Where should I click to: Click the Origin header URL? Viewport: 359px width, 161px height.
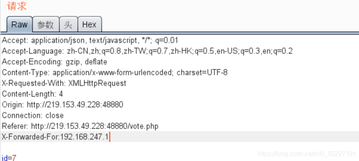[x=75, y=105]
